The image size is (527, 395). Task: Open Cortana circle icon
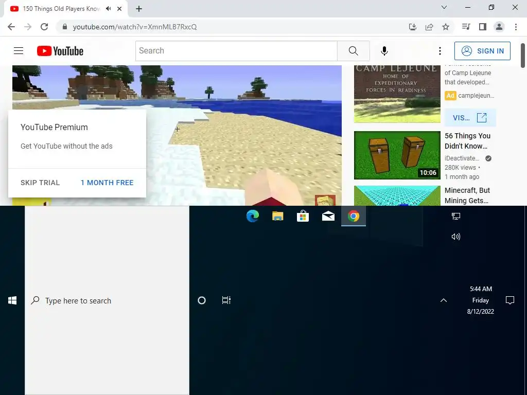(202, 300)
